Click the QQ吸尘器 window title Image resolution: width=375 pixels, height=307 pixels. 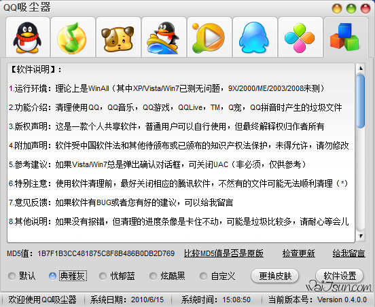(27, 7)
